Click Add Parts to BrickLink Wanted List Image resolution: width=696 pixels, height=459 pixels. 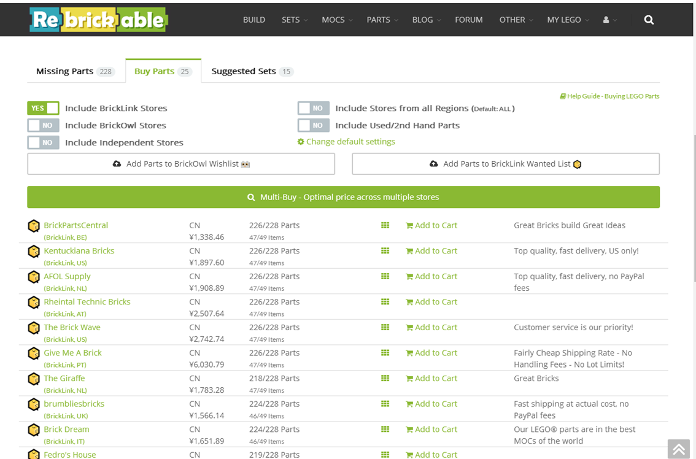pos(506,164)
